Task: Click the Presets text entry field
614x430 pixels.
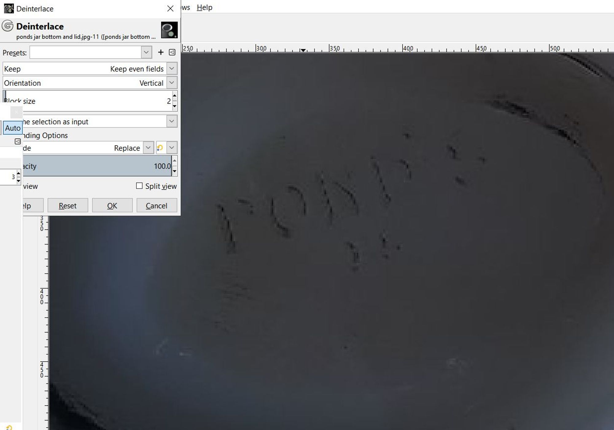Action: click(x=85, y=52)
